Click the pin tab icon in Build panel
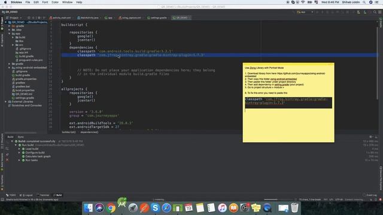The image size is (383, 215). [7, 155]
